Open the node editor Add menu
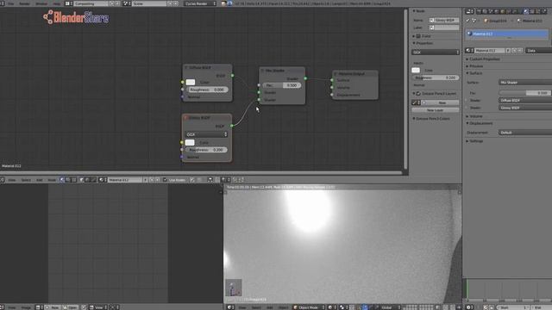 tap(39, 180)
